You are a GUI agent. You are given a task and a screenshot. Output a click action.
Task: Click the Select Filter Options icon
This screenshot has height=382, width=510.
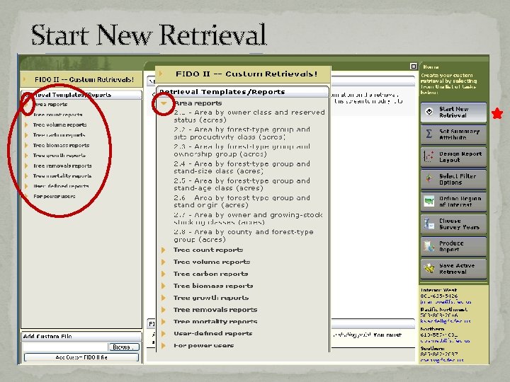coord(429,179)
